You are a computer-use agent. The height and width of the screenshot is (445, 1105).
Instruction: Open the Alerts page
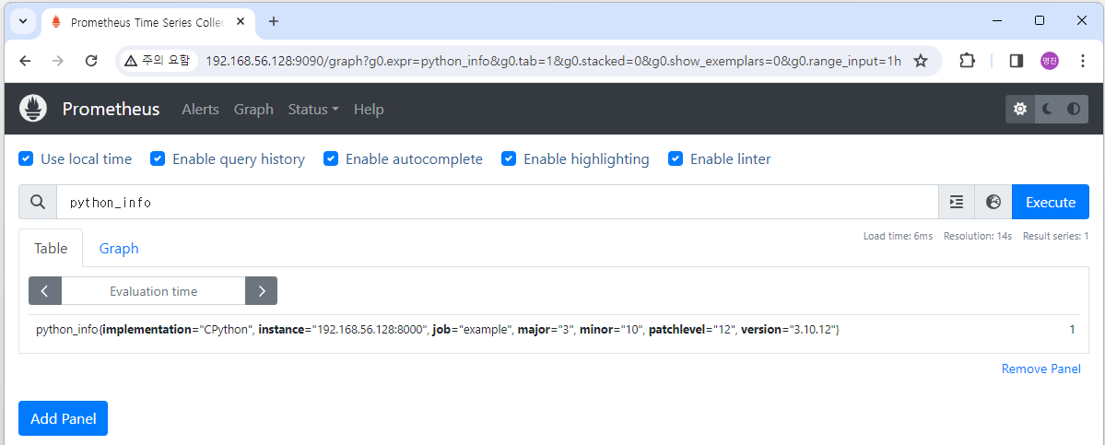tap(200, 109)
